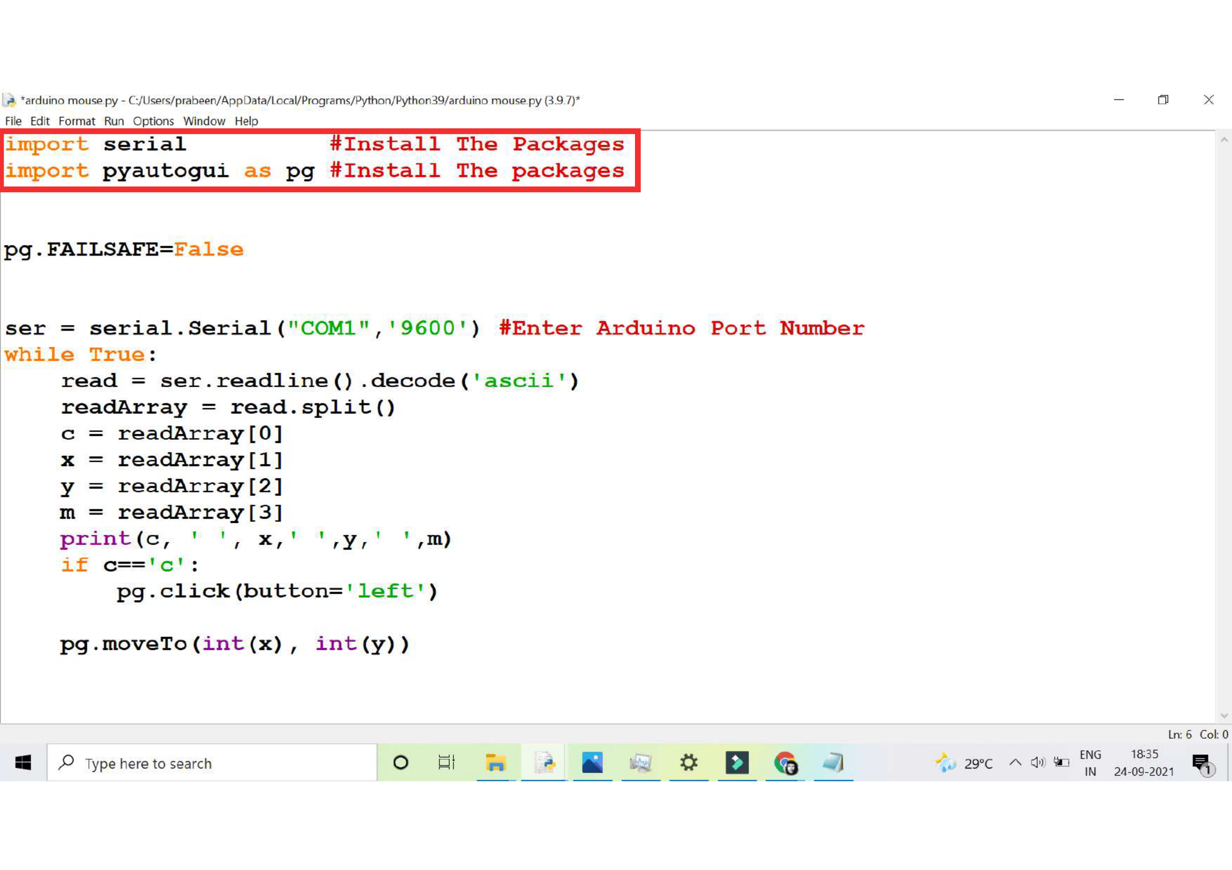
Task: Open Settings gear icon on taskbar
Action: pos(689,762)
